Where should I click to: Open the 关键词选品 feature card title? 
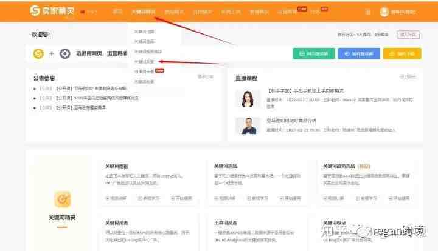[226, 166]
